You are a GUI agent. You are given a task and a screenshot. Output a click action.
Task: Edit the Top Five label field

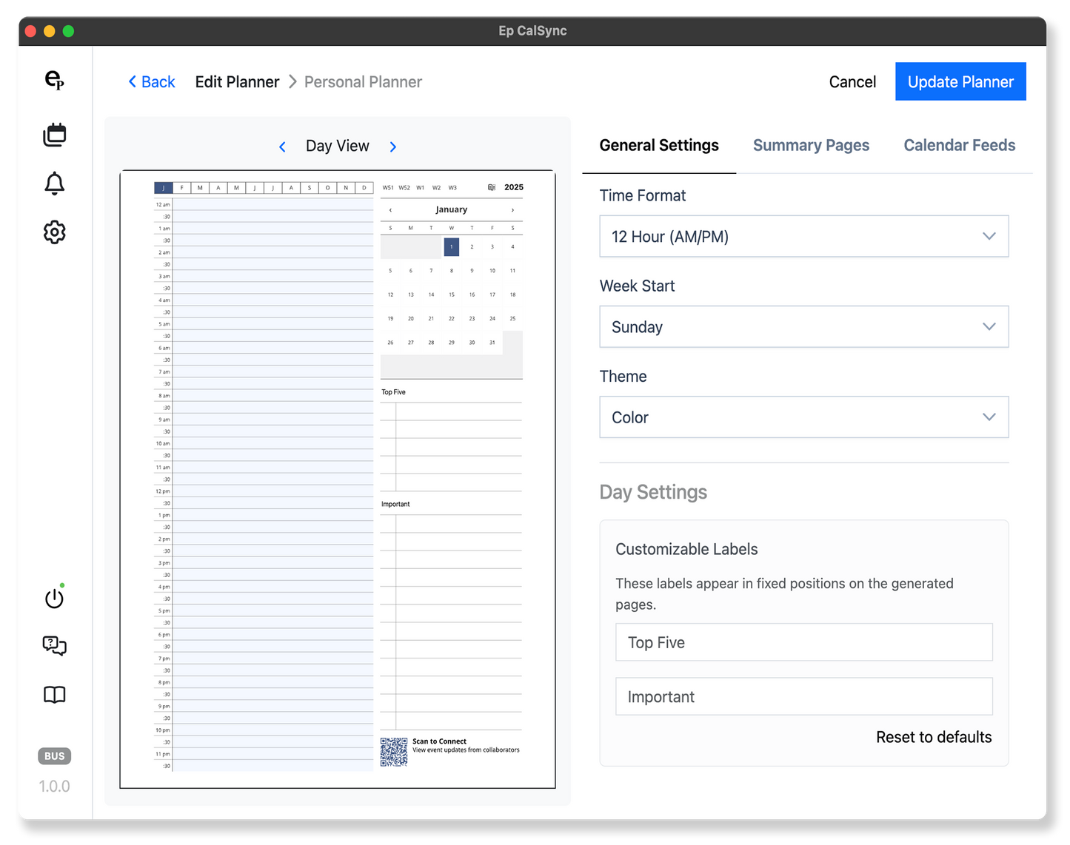pos(803,642)
